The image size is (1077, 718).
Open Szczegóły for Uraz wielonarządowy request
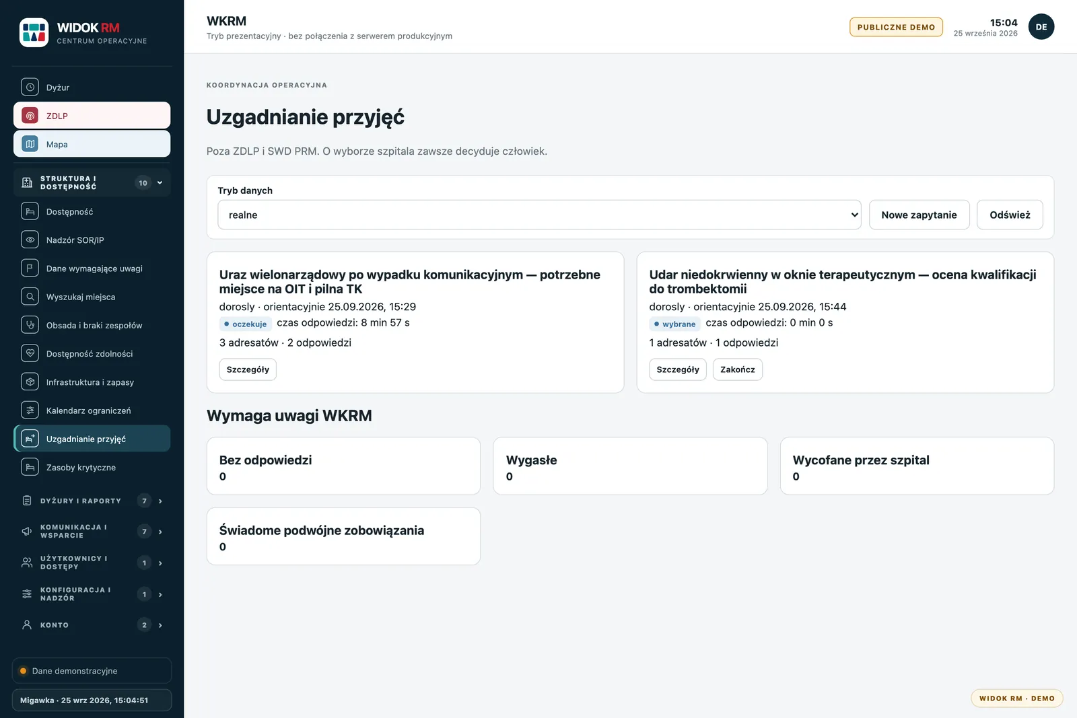pos(248,369)
